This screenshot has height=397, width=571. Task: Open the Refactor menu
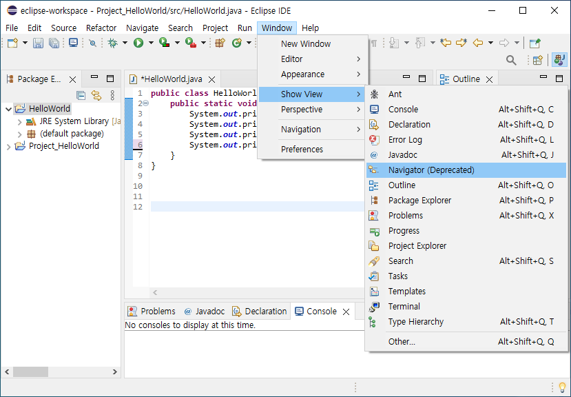101,28
